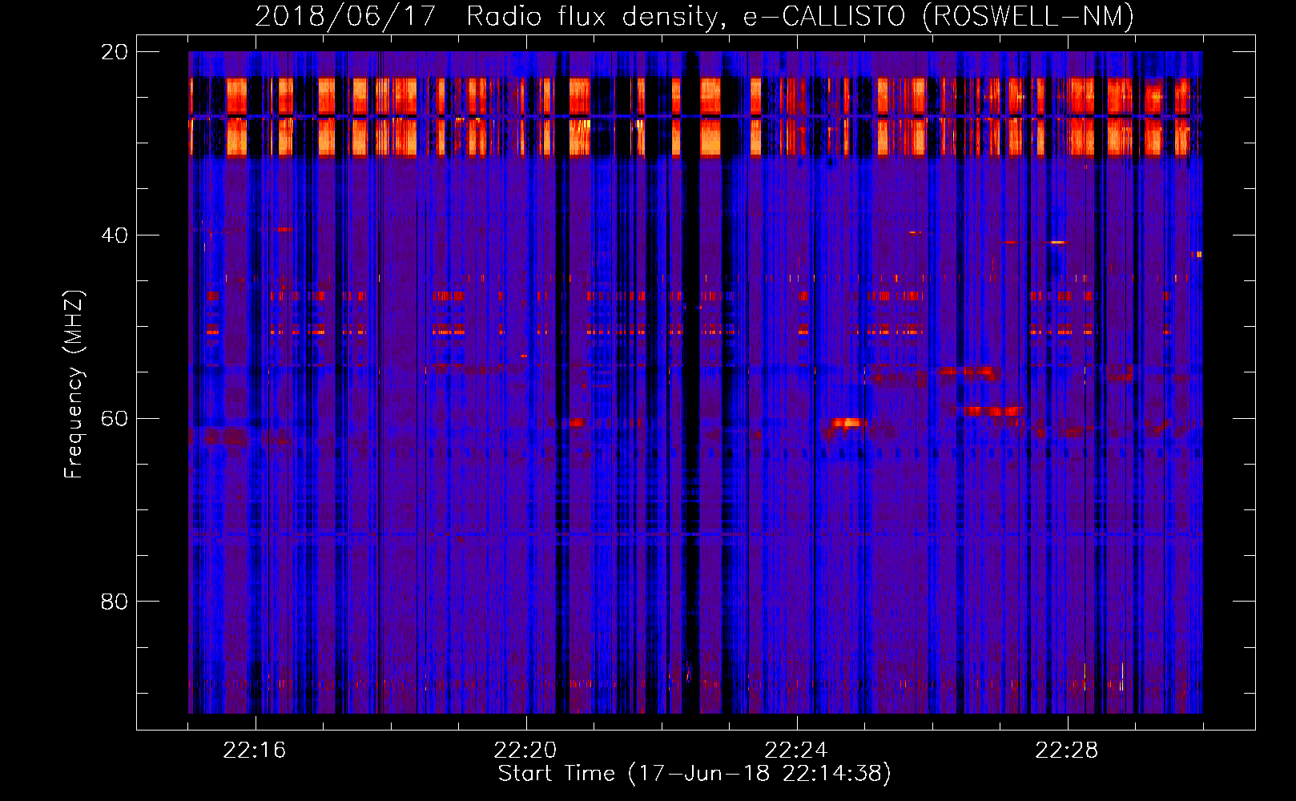The image size is (1296, 801).
Task: Click the '40' frequency tick label
Action: coord(114,235)
